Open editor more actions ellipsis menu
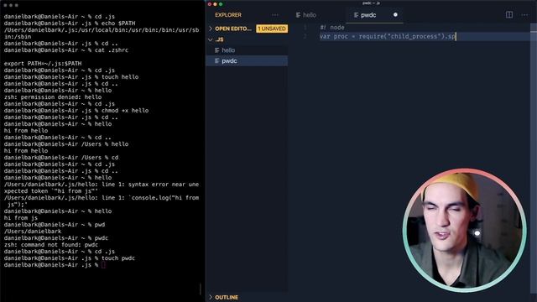 tap(524, 15)
